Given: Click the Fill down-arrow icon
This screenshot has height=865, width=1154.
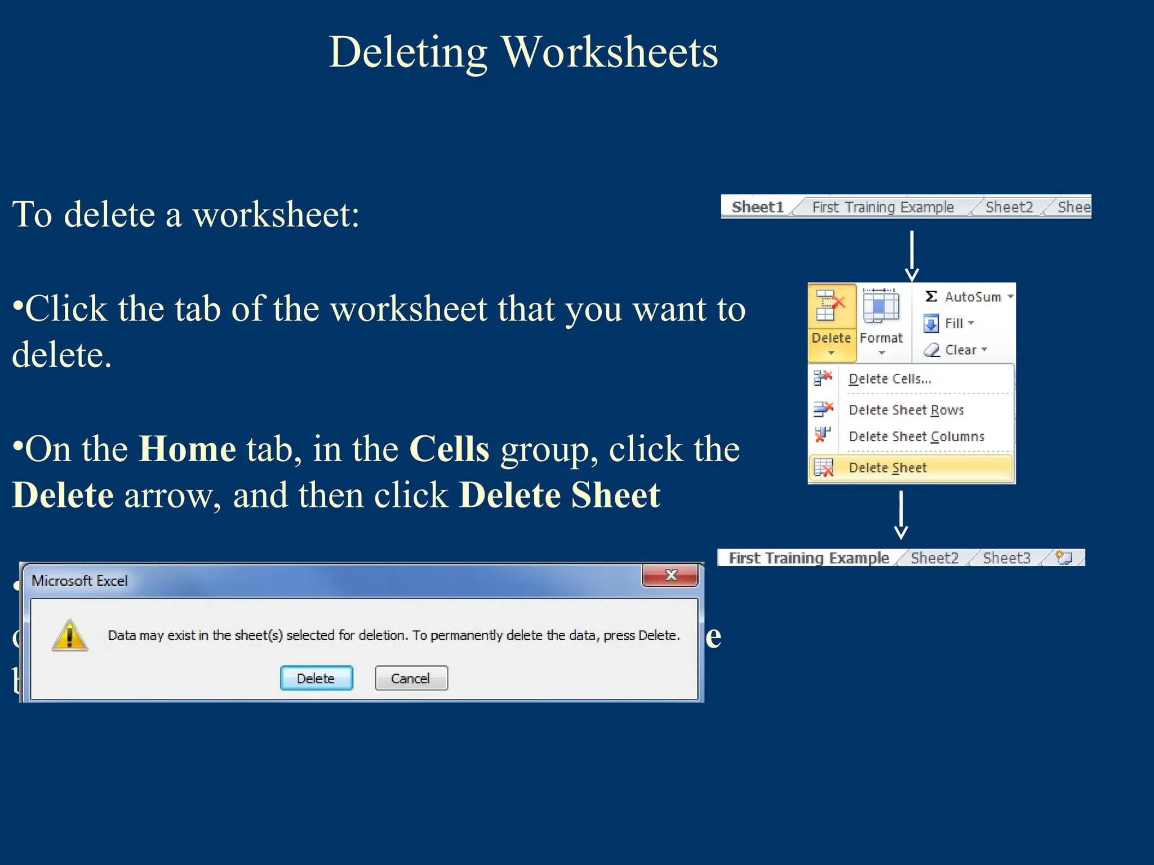Looking at the screenshot, I should (931, 323).
